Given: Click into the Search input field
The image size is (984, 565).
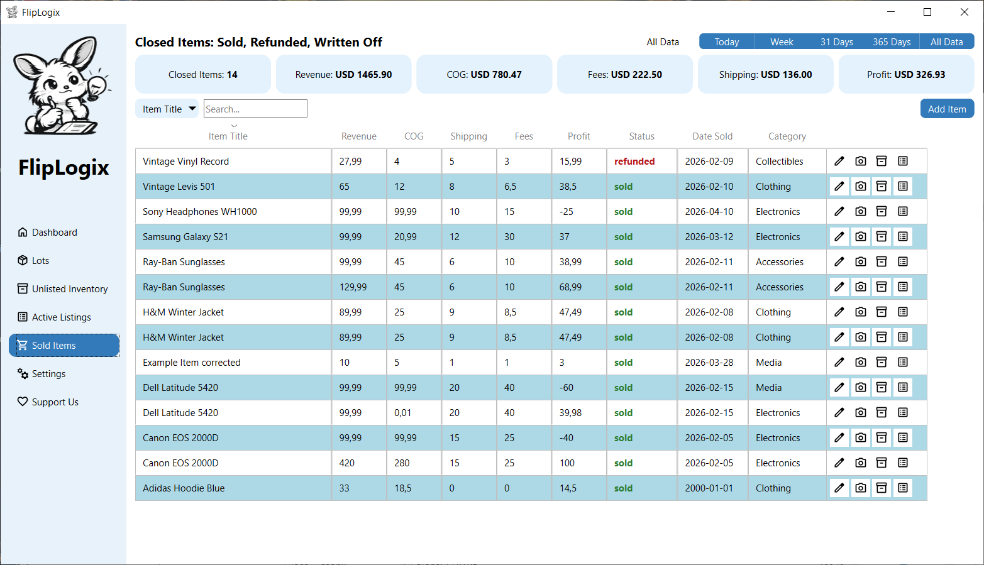Looking at the screenshot, I should 255,109.
